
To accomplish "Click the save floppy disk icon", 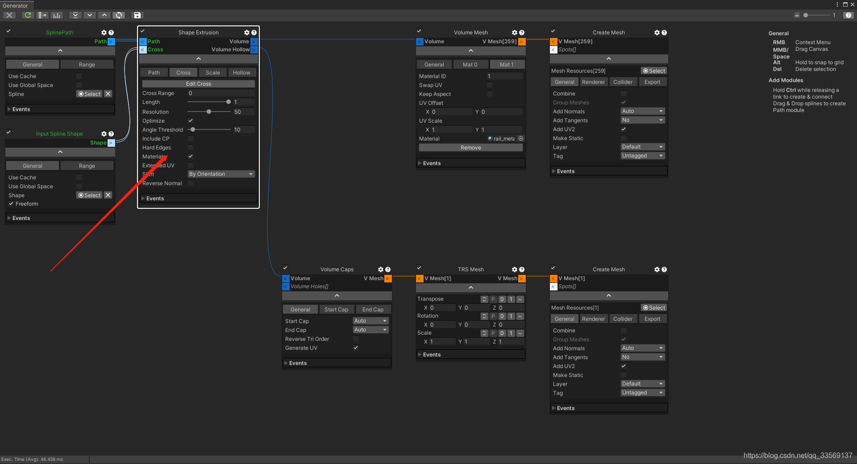I will pos(137,15).
